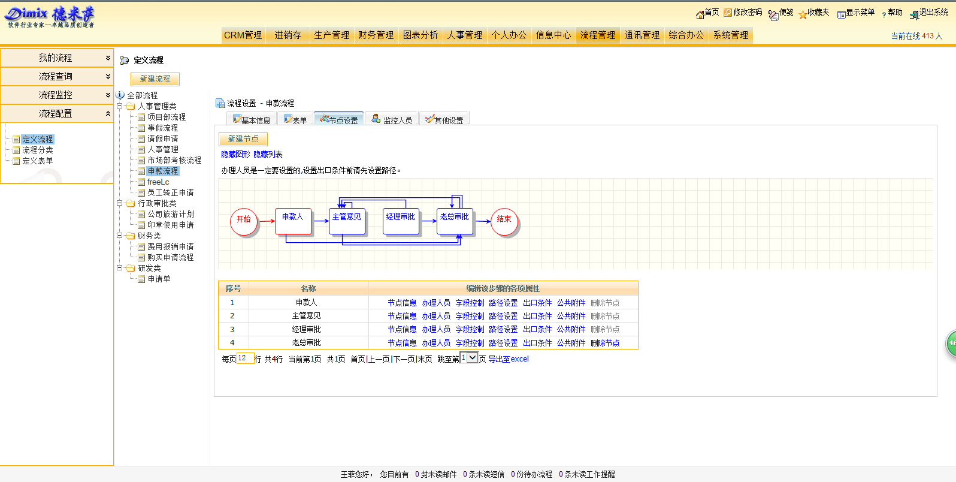Click the 定义流程 header icon

click(125, 61)
